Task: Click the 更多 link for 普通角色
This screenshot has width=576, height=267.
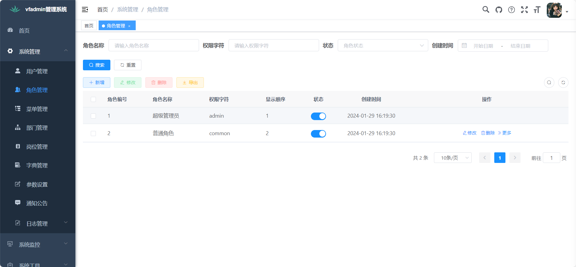Action: click(505, 133)
